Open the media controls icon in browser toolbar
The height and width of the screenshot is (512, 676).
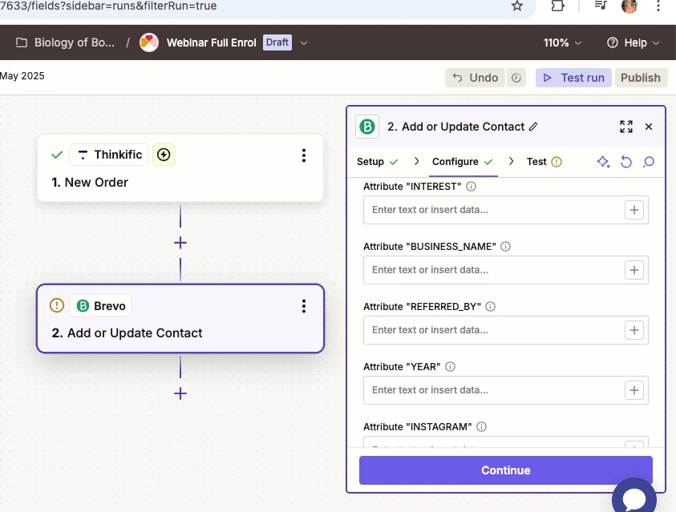tap(600, 6)
